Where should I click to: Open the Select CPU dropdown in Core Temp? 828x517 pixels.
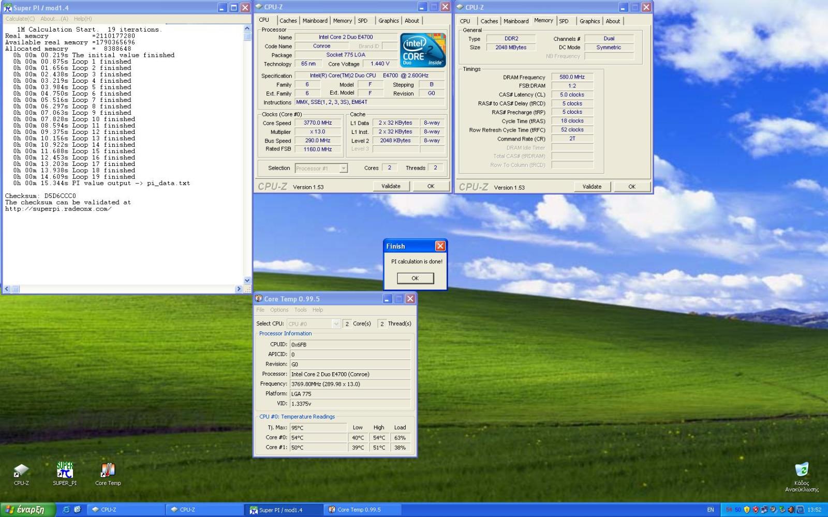pyautogui.click(x=336, y=324)
